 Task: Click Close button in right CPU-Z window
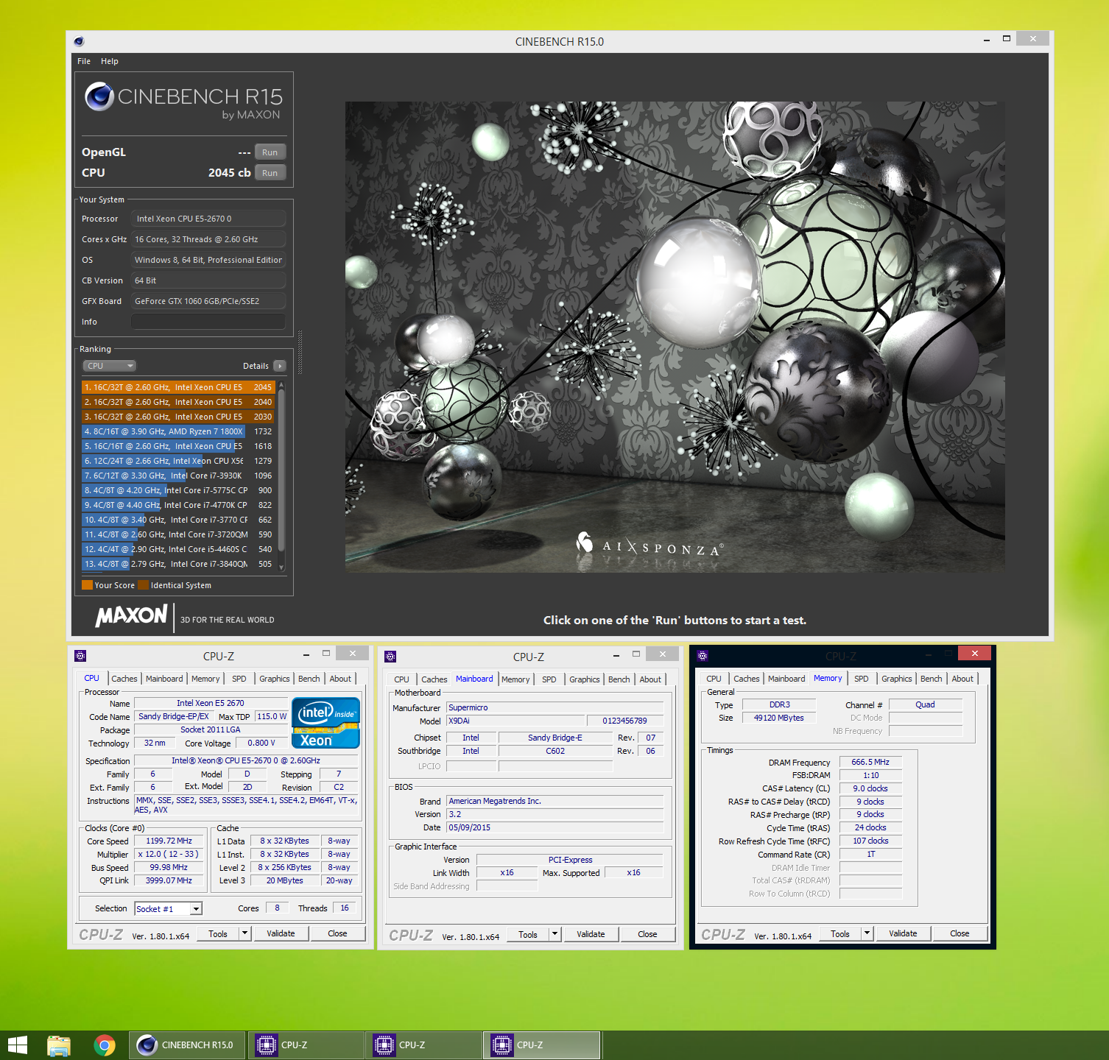click(x=960, y=934)
